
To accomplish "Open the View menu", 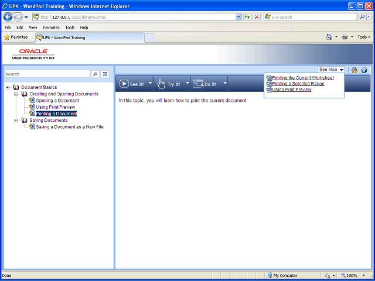I will pyautogui.click(x=33, y=28).
